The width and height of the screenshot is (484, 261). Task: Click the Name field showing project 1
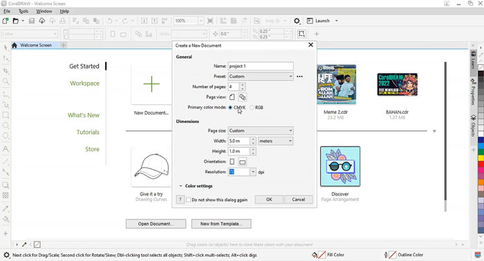pyautogui.click(x=261, y=66)
